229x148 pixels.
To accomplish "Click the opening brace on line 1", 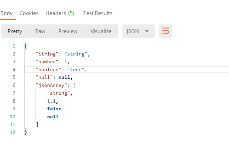I will pos(25,46).
